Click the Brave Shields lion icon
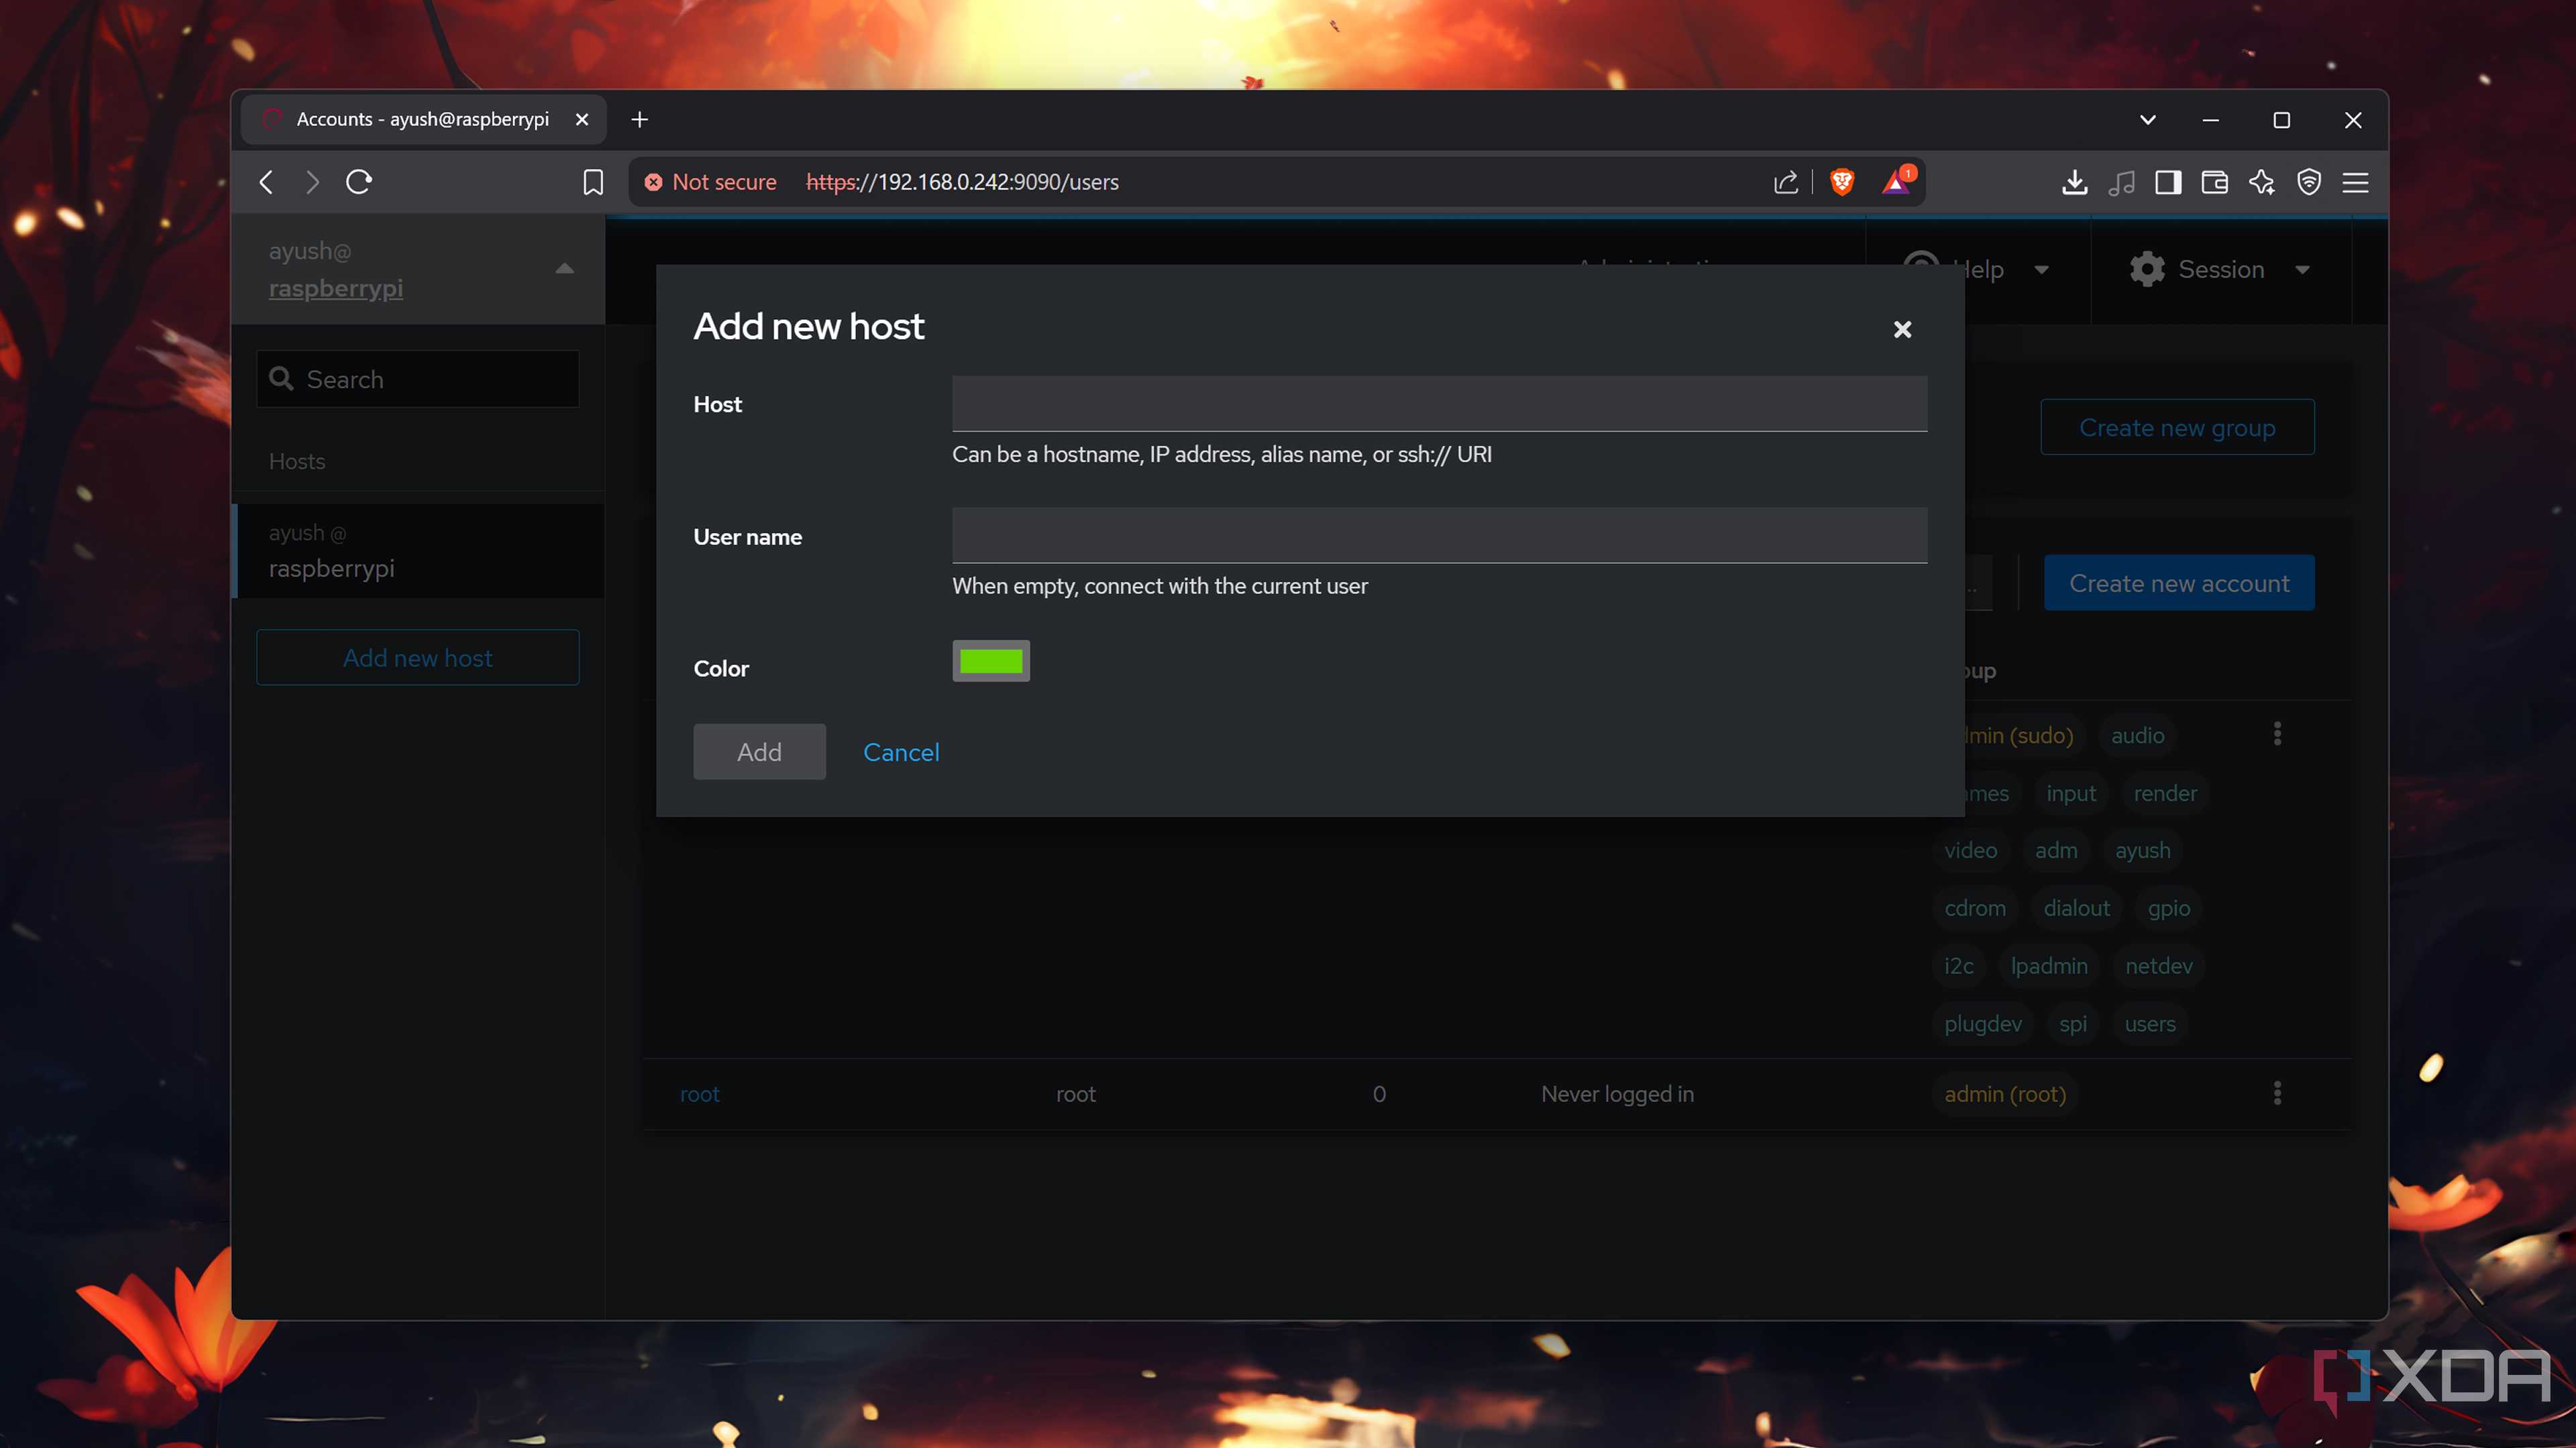The image size is (2576, 1448). [1841, 182]
